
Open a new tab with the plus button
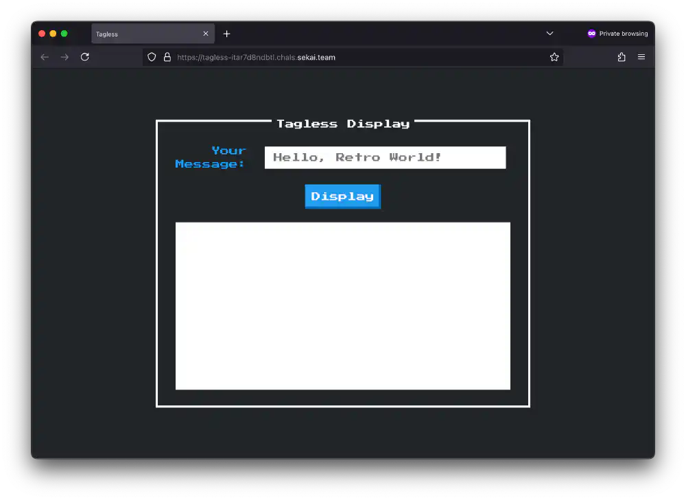(x=226, y=33)
